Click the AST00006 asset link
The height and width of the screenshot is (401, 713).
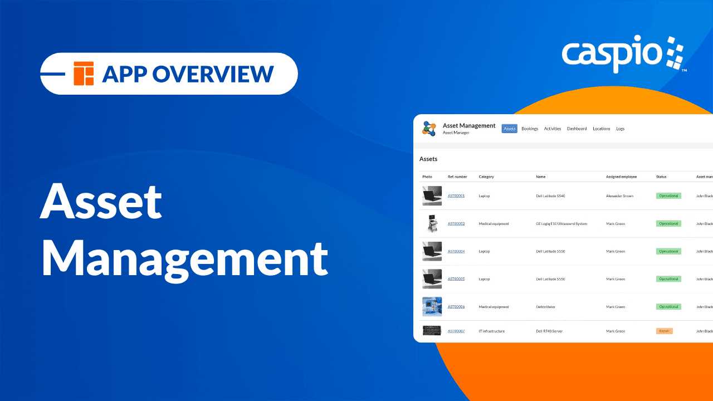pyautogui.click(x=457, y=307)
